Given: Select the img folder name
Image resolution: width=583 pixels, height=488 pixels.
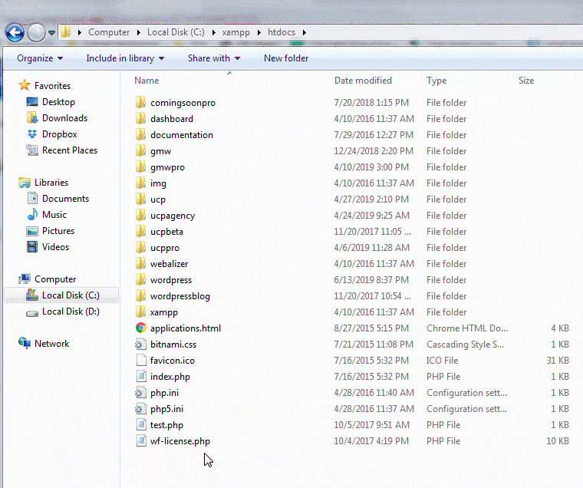Looking at the screenshot, I should (158, 183).
